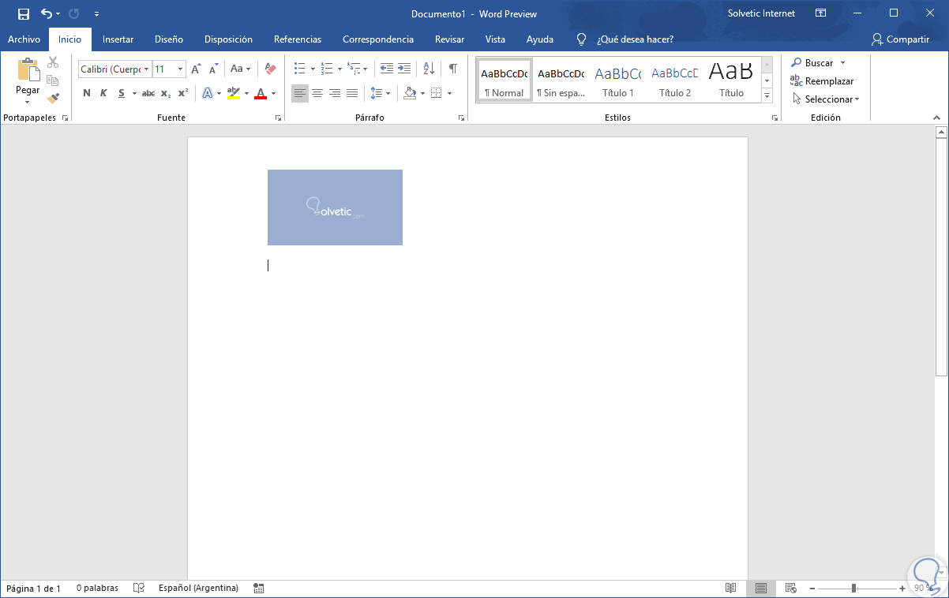Viewport: 949px width, 598px height.
Task: Click the multilevel list icon
Action: 354,69
